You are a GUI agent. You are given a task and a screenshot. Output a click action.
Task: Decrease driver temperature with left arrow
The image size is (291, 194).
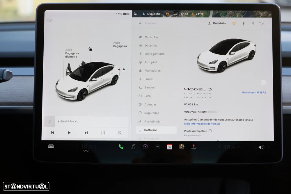click(76, 147)
